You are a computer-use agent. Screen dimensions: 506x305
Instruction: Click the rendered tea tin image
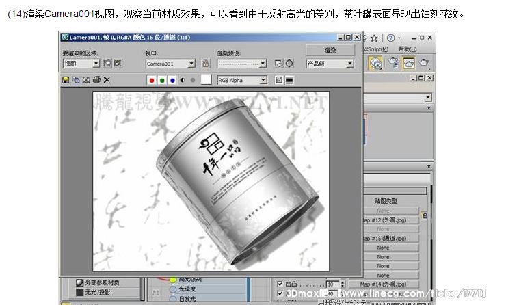coord(237,183)
